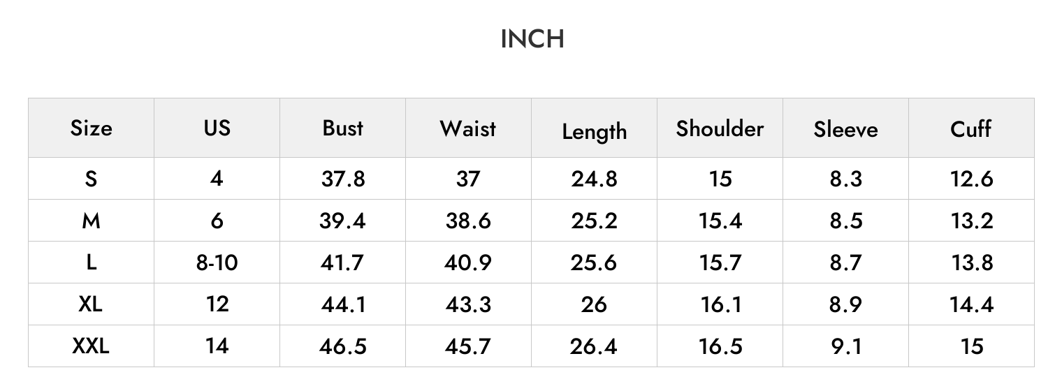
Task: Click the INCH heading above the table
Action: (x=532, y=39)
